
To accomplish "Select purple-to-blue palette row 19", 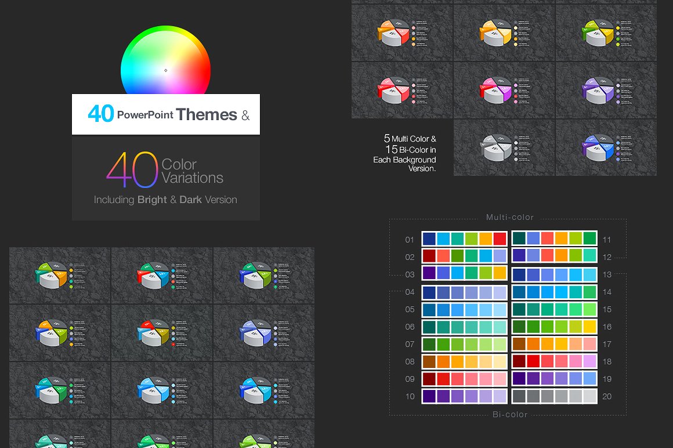I will [x=554, y=379].
